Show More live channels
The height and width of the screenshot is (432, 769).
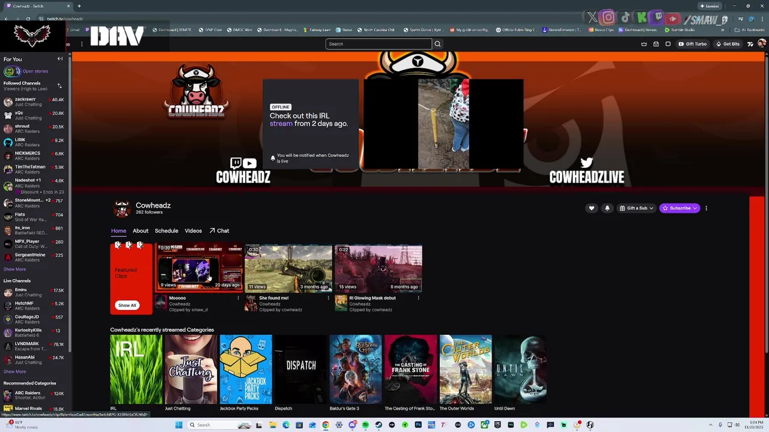[14, 371]
